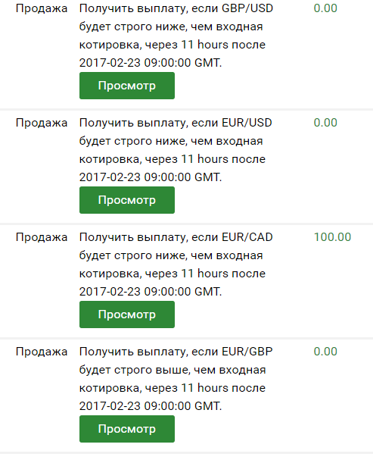Click the EUR/GBP currency pair text

coord(247,352)
